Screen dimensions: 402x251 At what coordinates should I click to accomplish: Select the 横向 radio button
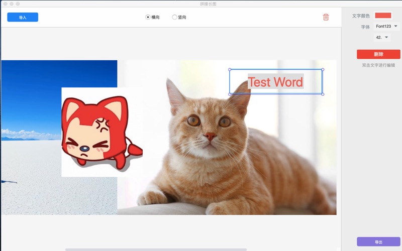(x=148, y=17)
